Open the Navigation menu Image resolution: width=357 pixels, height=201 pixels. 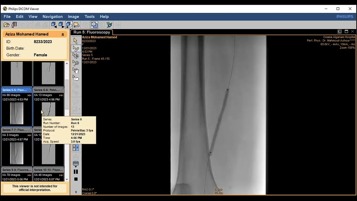[52, 16]
